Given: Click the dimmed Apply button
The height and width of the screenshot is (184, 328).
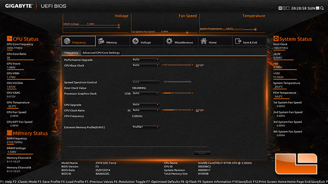Looking at the screenshot, I should (x=202, y=153).
